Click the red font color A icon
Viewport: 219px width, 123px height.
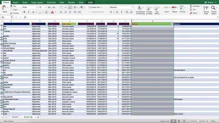[x=52, y=12]
